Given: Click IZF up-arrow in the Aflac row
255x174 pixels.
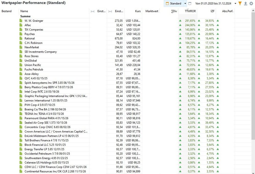Looking at the screenshot, I should (x=199, y=25).
